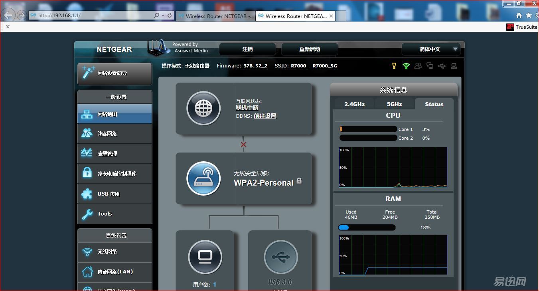The image size is (539, 291).
Task: Click the USB 3.0 device icon
Action: (x=281, y=257)
